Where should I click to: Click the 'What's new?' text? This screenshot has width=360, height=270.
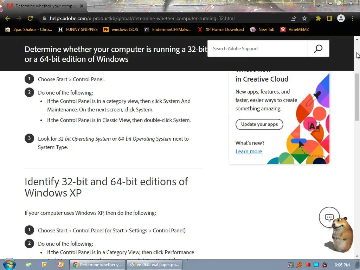pos(250,143)
